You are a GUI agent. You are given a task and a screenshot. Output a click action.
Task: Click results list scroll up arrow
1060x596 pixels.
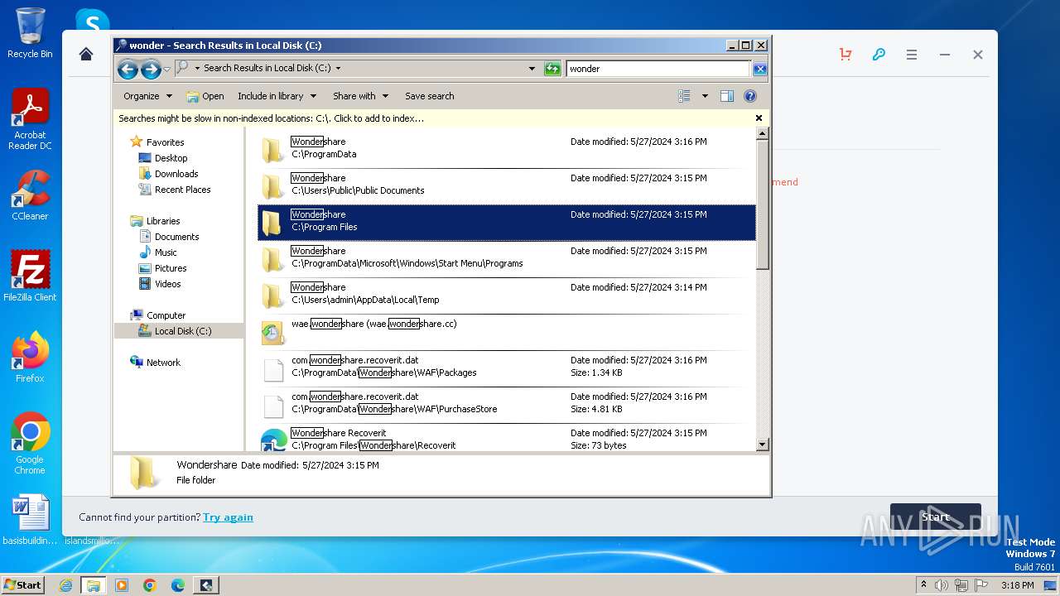coord(763,133)
